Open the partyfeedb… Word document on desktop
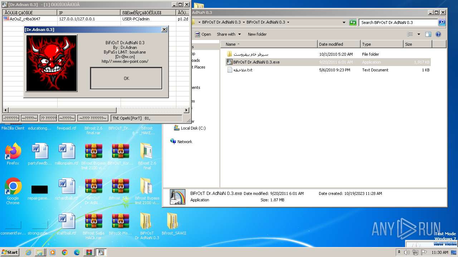458x257 pixels. [x=40, y=154]
